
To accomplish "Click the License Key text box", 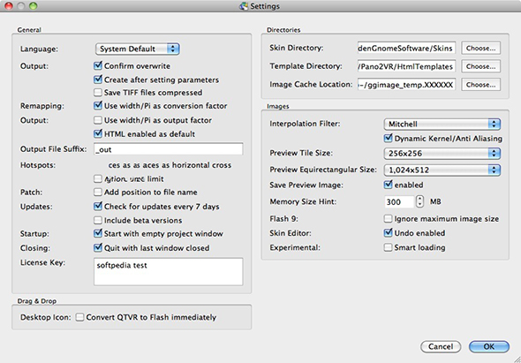I will coord(168,271).
